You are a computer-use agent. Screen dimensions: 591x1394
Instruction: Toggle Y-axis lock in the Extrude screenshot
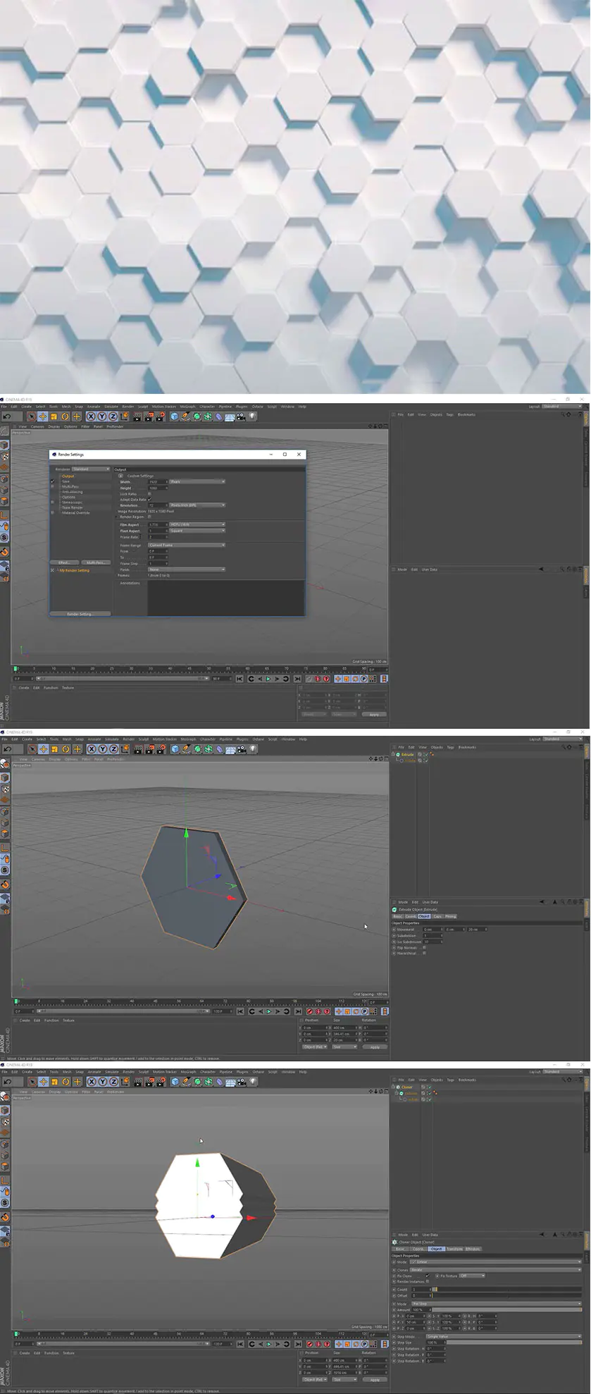(102, 749)
